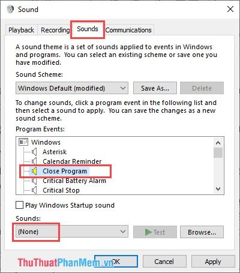Viewport: 240px width, 273px height.
Task: Click the Apply button
Action: [x=213, y=262]
